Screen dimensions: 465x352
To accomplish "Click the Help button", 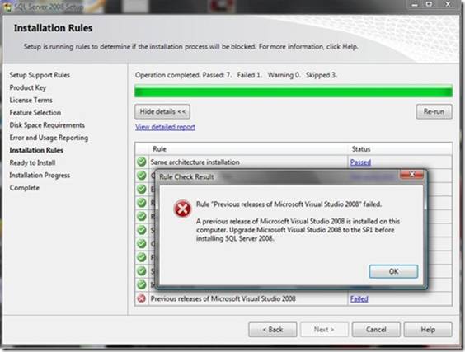I will pos(428,330).
